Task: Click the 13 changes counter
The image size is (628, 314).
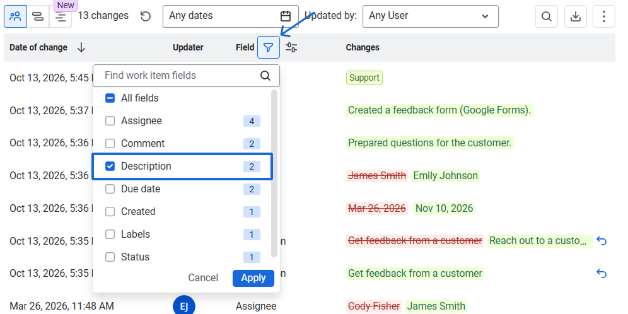Action: click(103, 16)
